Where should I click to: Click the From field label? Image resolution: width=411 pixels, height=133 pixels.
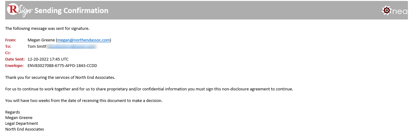click(x=10, y=40)
